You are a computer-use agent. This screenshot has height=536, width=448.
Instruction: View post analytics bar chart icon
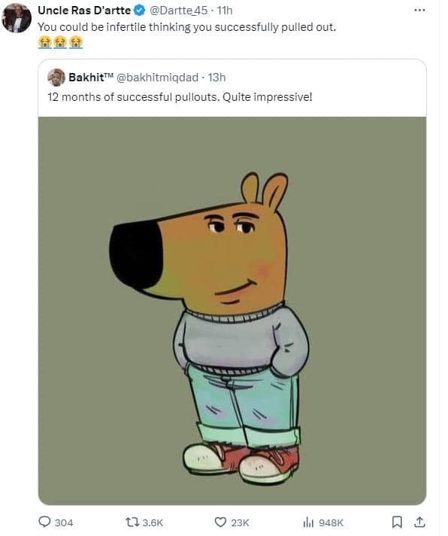pyautogui.click(x=308, y=522)
